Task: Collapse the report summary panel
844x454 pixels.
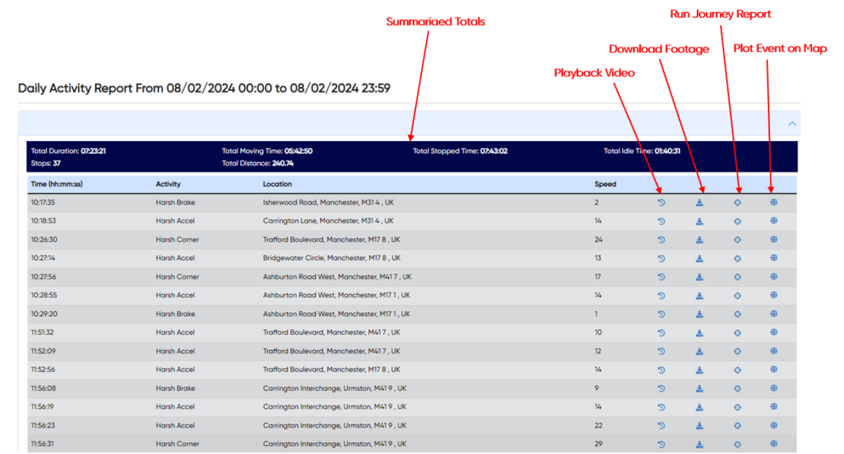Action: [x=792, y=122]
